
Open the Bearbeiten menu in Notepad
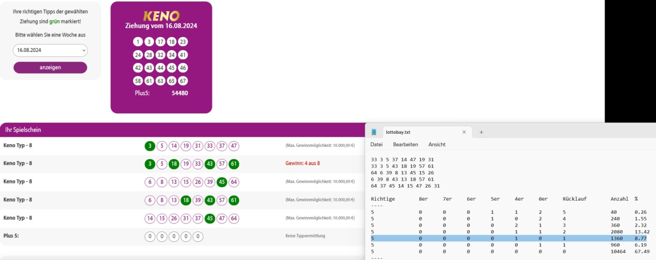pos(405,144)
